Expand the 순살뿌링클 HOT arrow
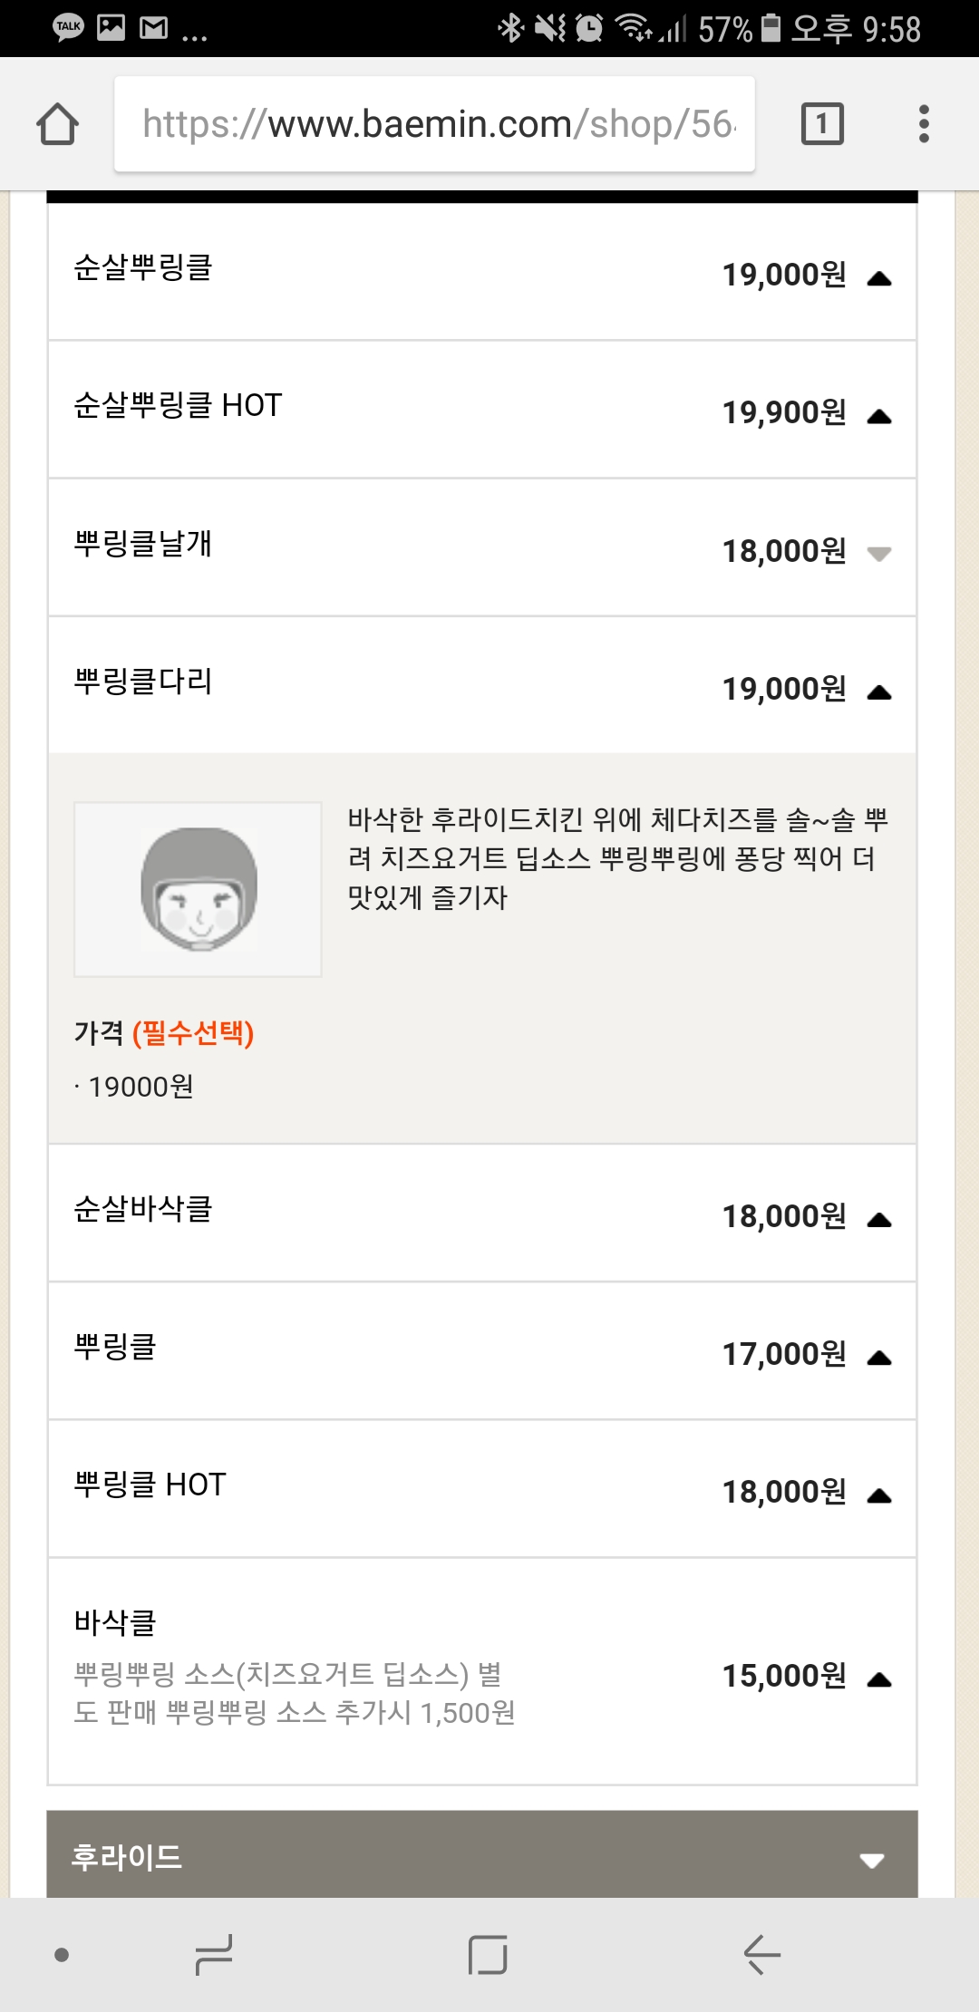The height and width of the screenshot is (2012, 979). (878, 417)
